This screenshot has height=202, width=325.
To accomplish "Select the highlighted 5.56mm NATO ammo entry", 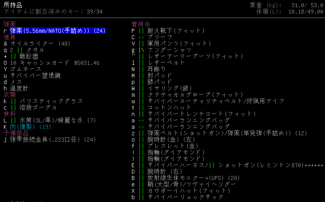I will click(x=58, y=31).
